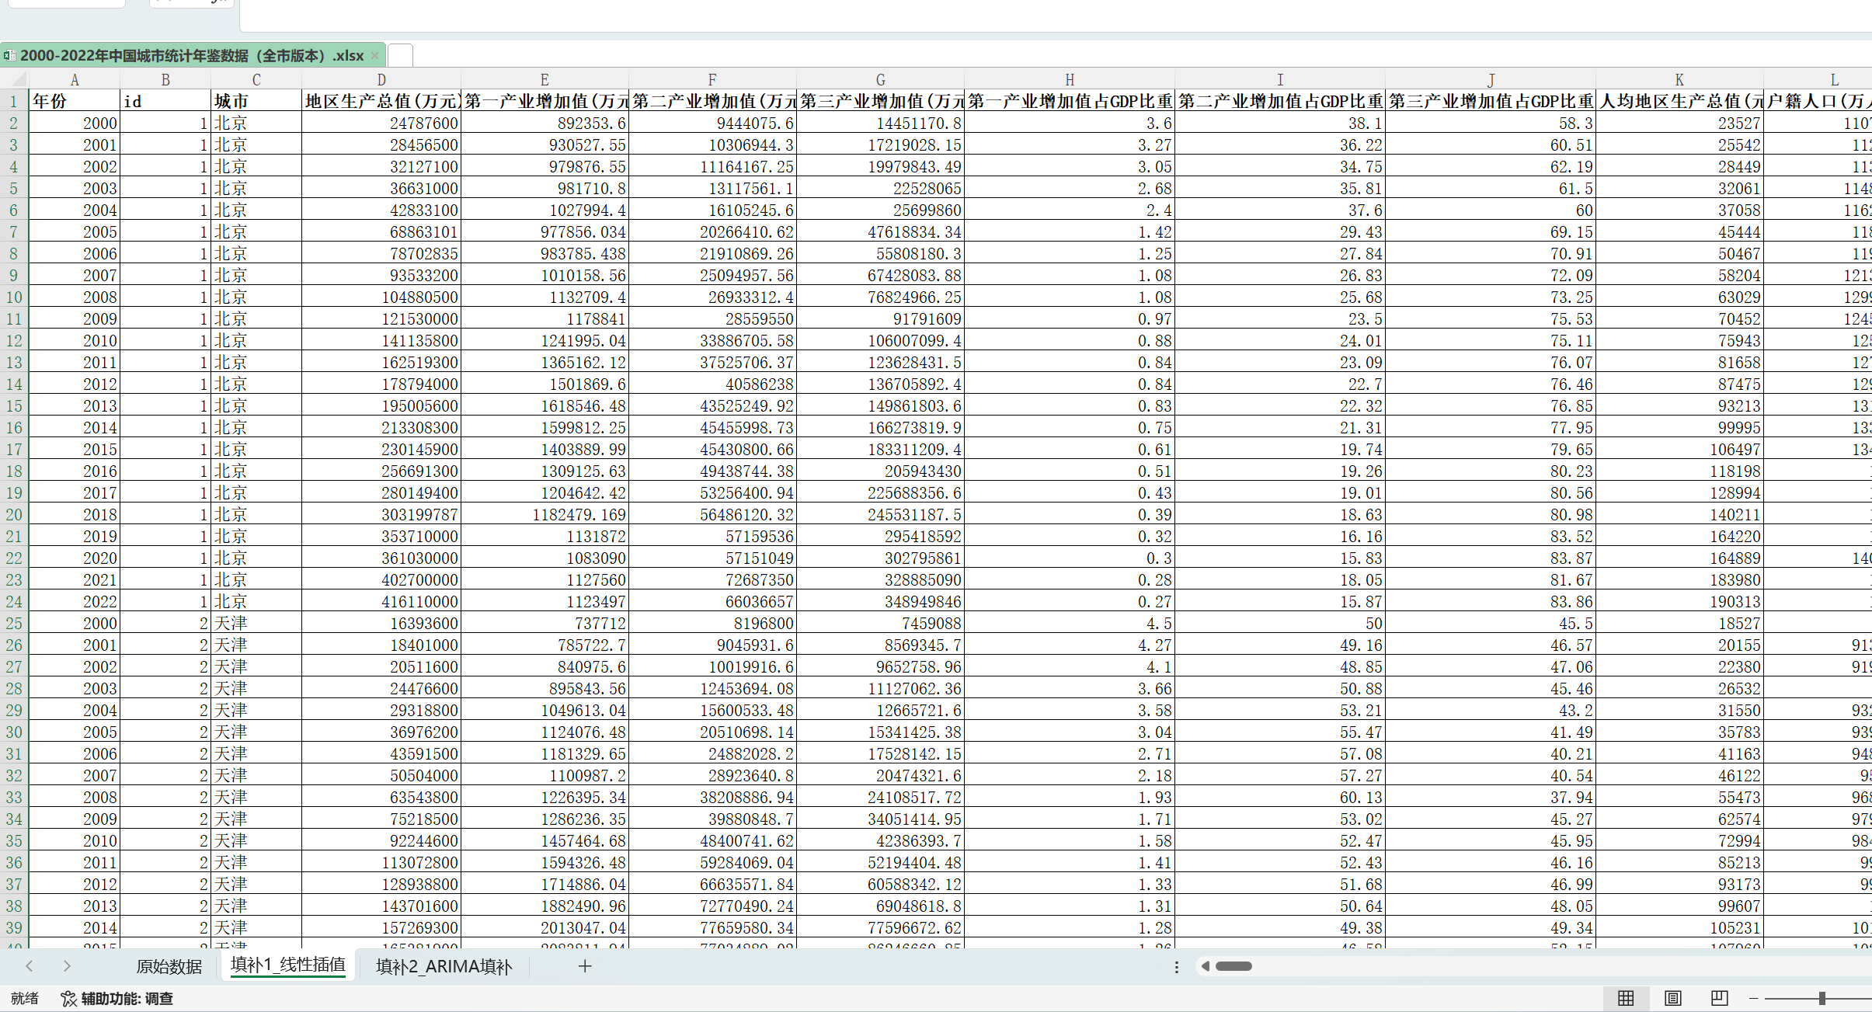Click the zoom slider handle
This screenshot has width=1872, height=1012.
pos(1822,998)
